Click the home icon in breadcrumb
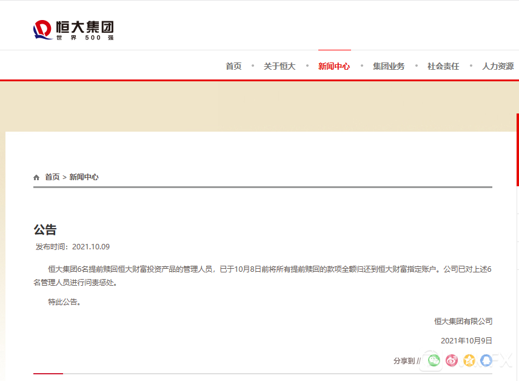The height and width of the screenshot is (381, 519). click(x=36, y=178)
